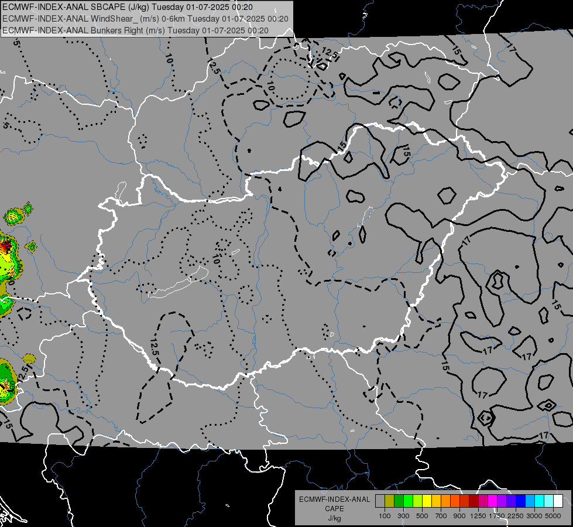Click the 2250 legend tick label
Viewport: 573px width, 527px height.
(x=515, y=516)
